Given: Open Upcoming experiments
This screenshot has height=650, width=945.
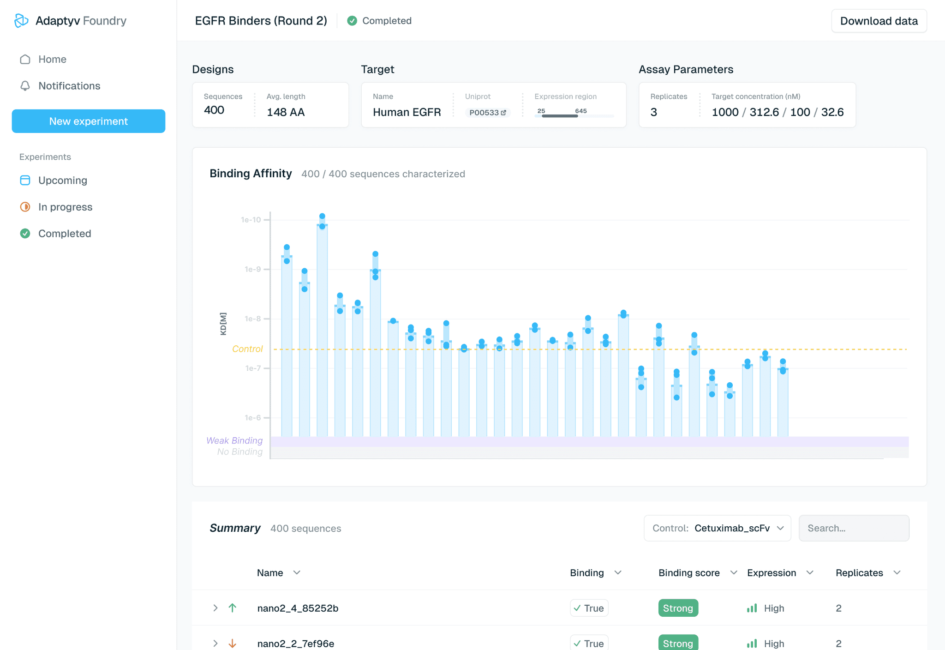Looking at the screenshot, I should (63, 181).
